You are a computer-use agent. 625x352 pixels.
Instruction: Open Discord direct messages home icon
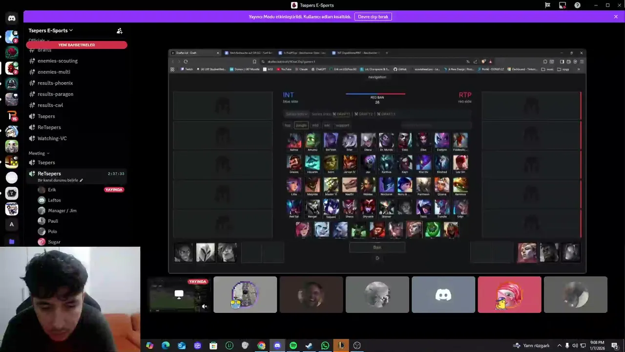click(12, 19)
